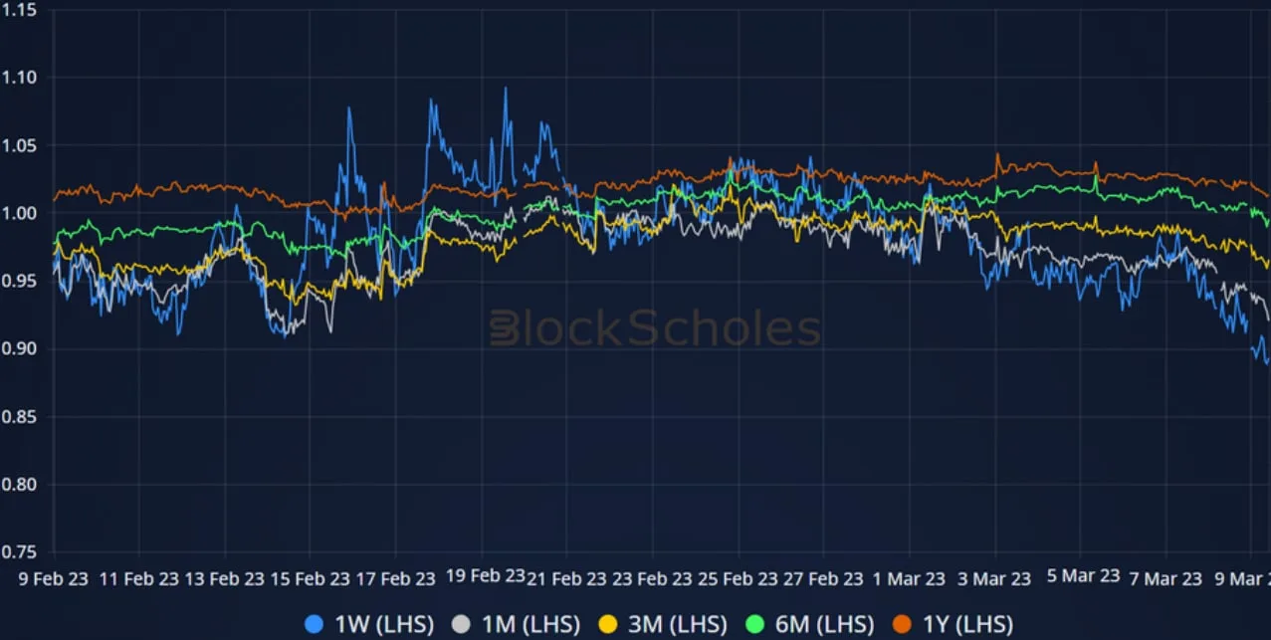Click the 27 Feb 23 date label
This screenshot has height=640, width=1271.
click(x=823, y=578)
